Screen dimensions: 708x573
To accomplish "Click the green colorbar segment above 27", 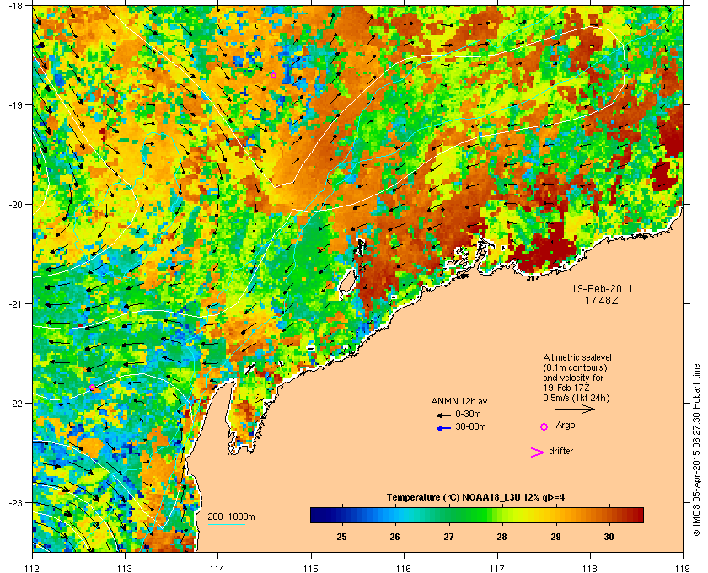I will 448,515.
